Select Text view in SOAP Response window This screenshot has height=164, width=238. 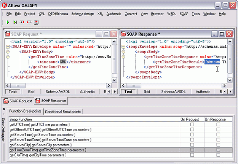128,92
